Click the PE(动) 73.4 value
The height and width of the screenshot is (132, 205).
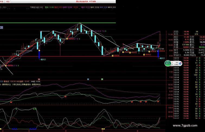coord(203,55)
